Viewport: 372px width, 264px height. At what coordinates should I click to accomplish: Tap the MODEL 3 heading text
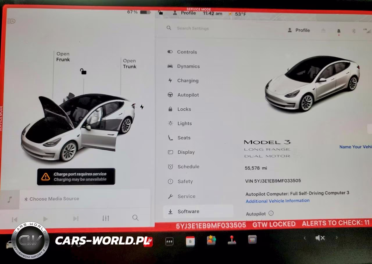pyautogui.click(x=267, y=142)
